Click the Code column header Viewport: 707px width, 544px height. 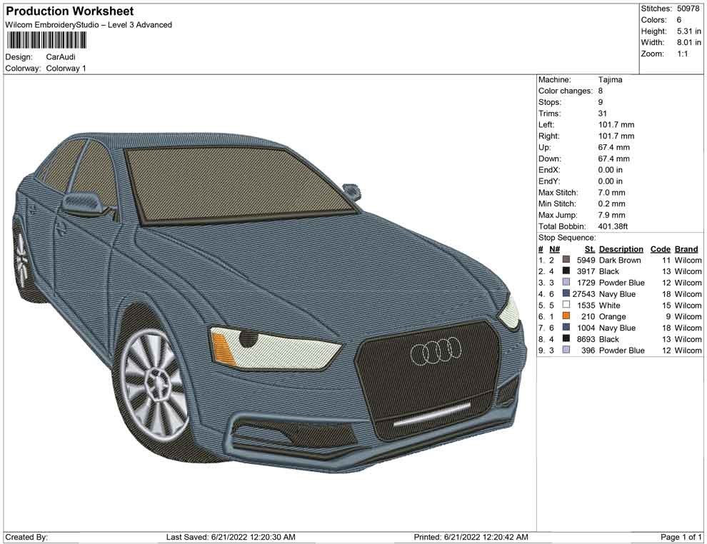click(660, 249)
